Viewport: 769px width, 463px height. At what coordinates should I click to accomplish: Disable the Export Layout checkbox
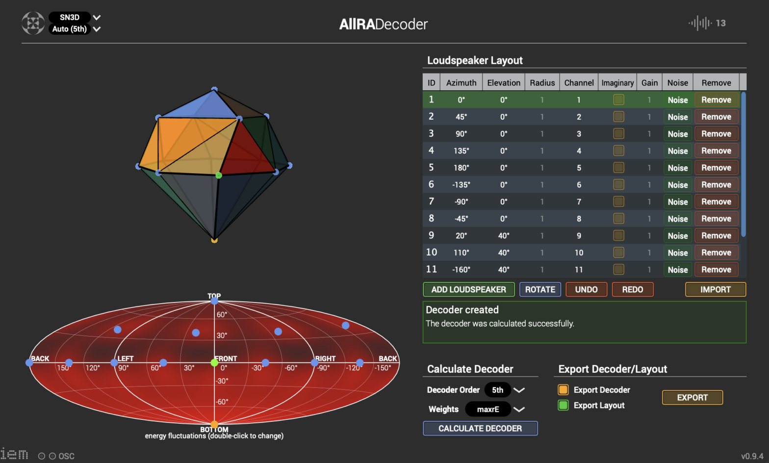tap(563, 405)
